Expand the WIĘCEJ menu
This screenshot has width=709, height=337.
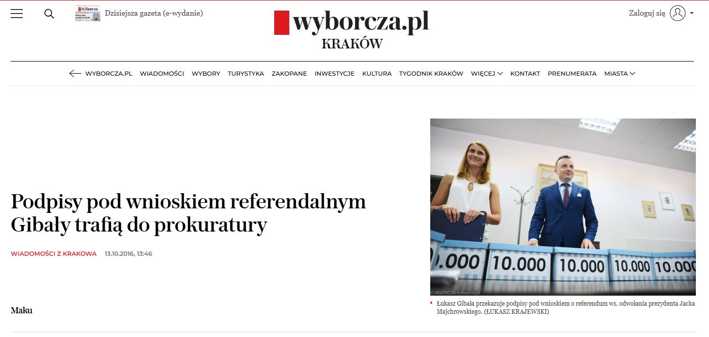tap(487, 74)
